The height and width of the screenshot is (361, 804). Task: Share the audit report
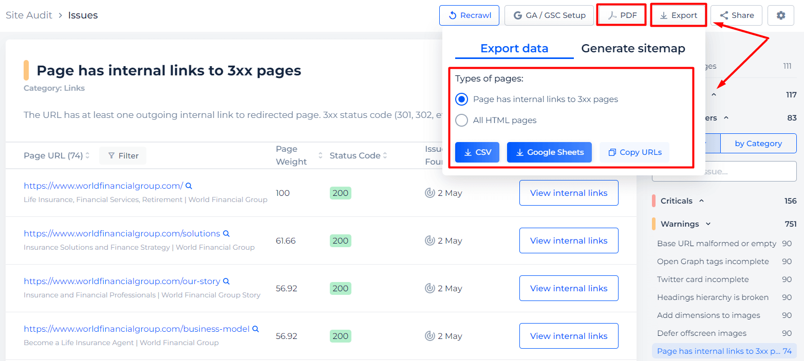[736, 15]
